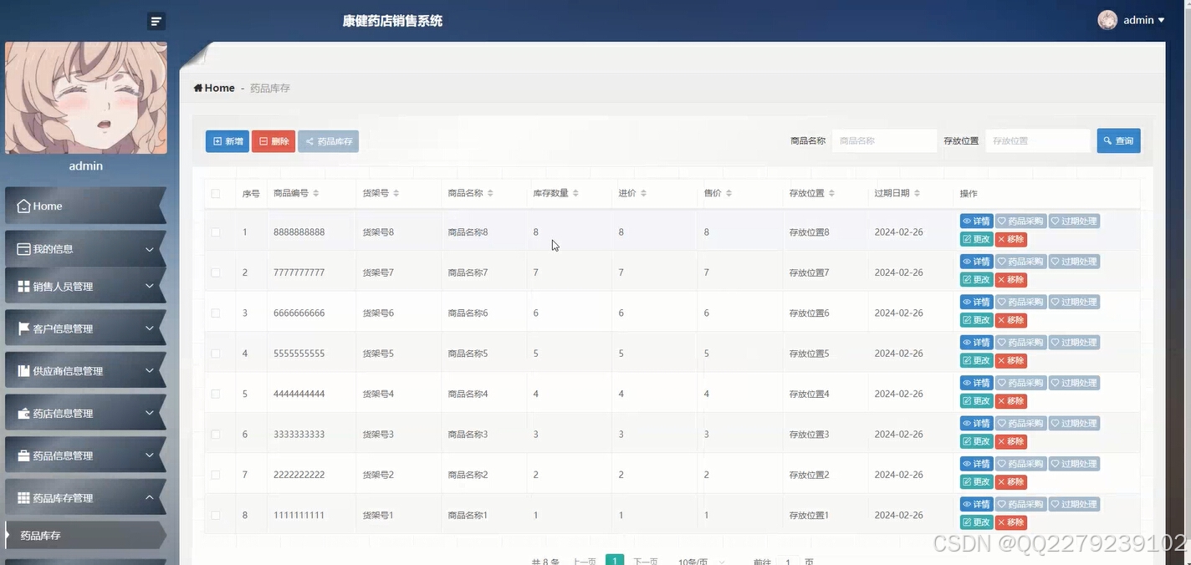Expand the 销售人员管理 sidebar menu
This screenshot has width=1191, height=565.
(x=85, y=287)
